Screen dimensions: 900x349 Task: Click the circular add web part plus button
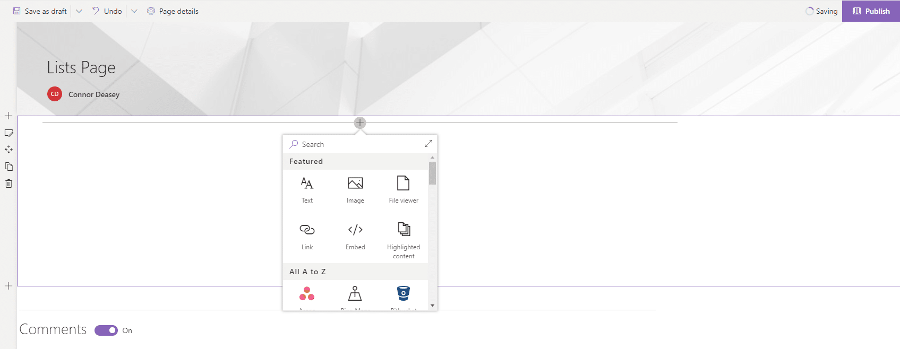coord(360,123)
